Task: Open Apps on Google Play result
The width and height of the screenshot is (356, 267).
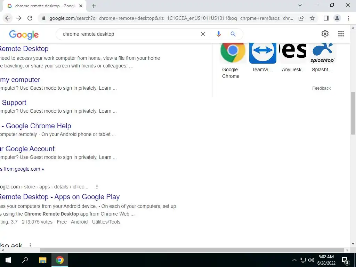Action: point(60,197)
